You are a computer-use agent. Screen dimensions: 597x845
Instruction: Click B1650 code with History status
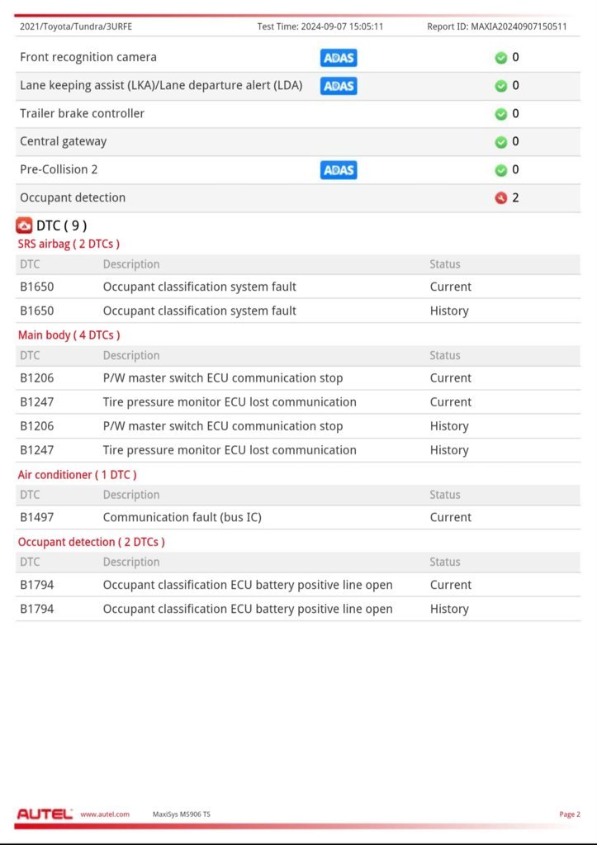(x=36, y=311)
